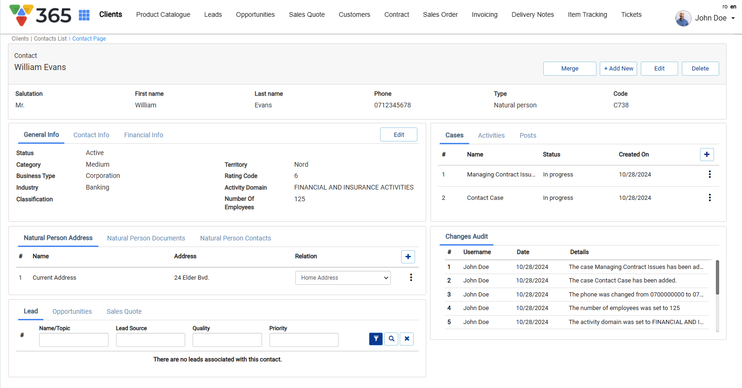The image size is (742, 388).
Task: Open three-dot menu for Current Address row
Action: click(410, 277)
